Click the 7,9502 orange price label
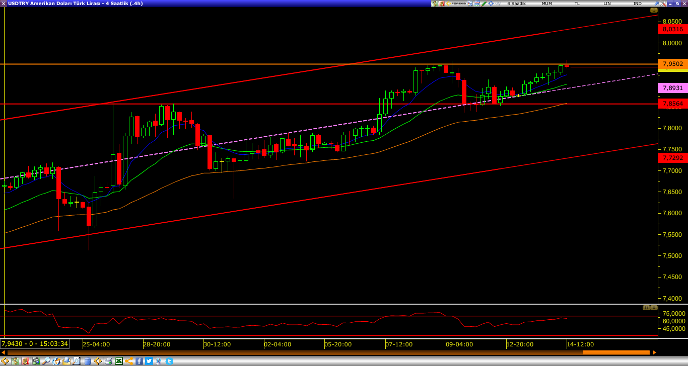 [673, 64]
